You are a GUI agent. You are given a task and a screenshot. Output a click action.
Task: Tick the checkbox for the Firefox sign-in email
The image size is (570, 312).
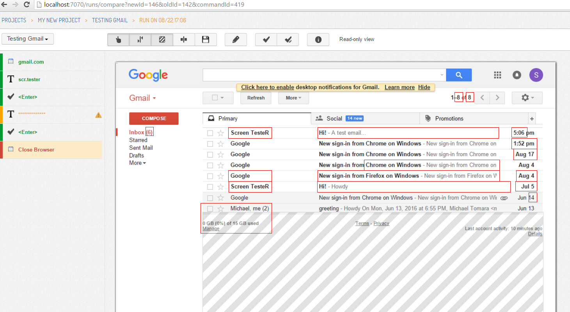tap(210, 176)
